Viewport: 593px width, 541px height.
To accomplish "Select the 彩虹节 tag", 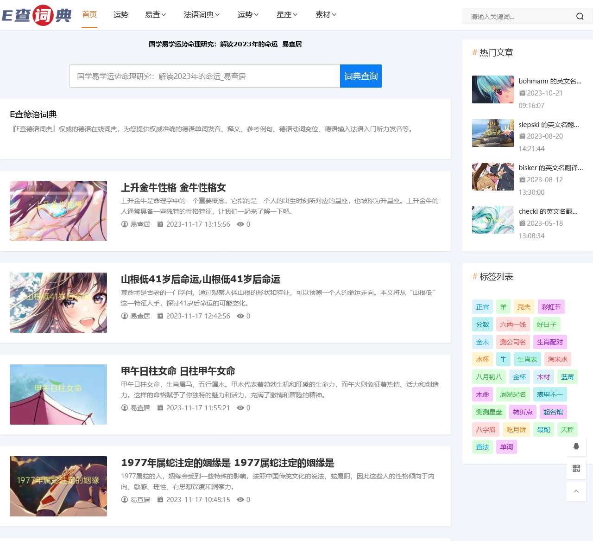I will tap(551, 307).
